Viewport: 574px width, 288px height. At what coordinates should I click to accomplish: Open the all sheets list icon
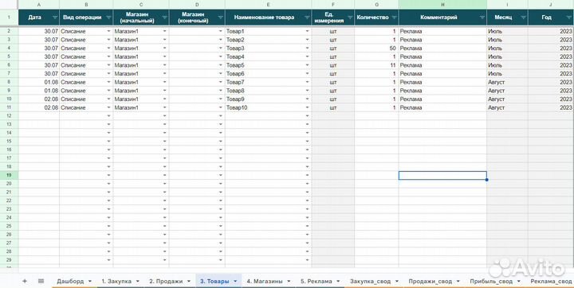click(41, 281)
